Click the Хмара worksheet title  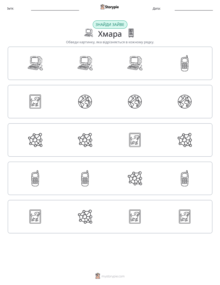click(x=110, y=34)
